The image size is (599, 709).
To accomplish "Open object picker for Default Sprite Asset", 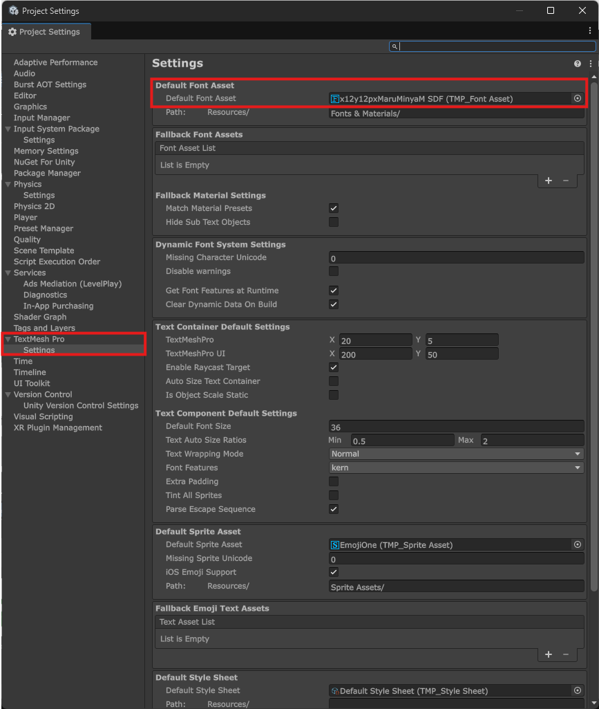I will coord(578,545).
